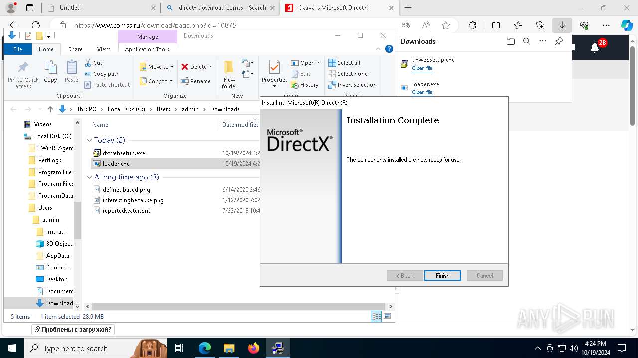Expand the Open button dropdown arrow

coord(318,63)
